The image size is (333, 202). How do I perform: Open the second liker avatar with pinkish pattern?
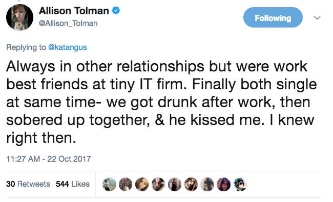(x=126, y=184)
